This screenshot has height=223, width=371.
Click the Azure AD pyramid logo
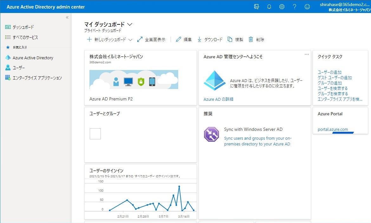[215, 80]
